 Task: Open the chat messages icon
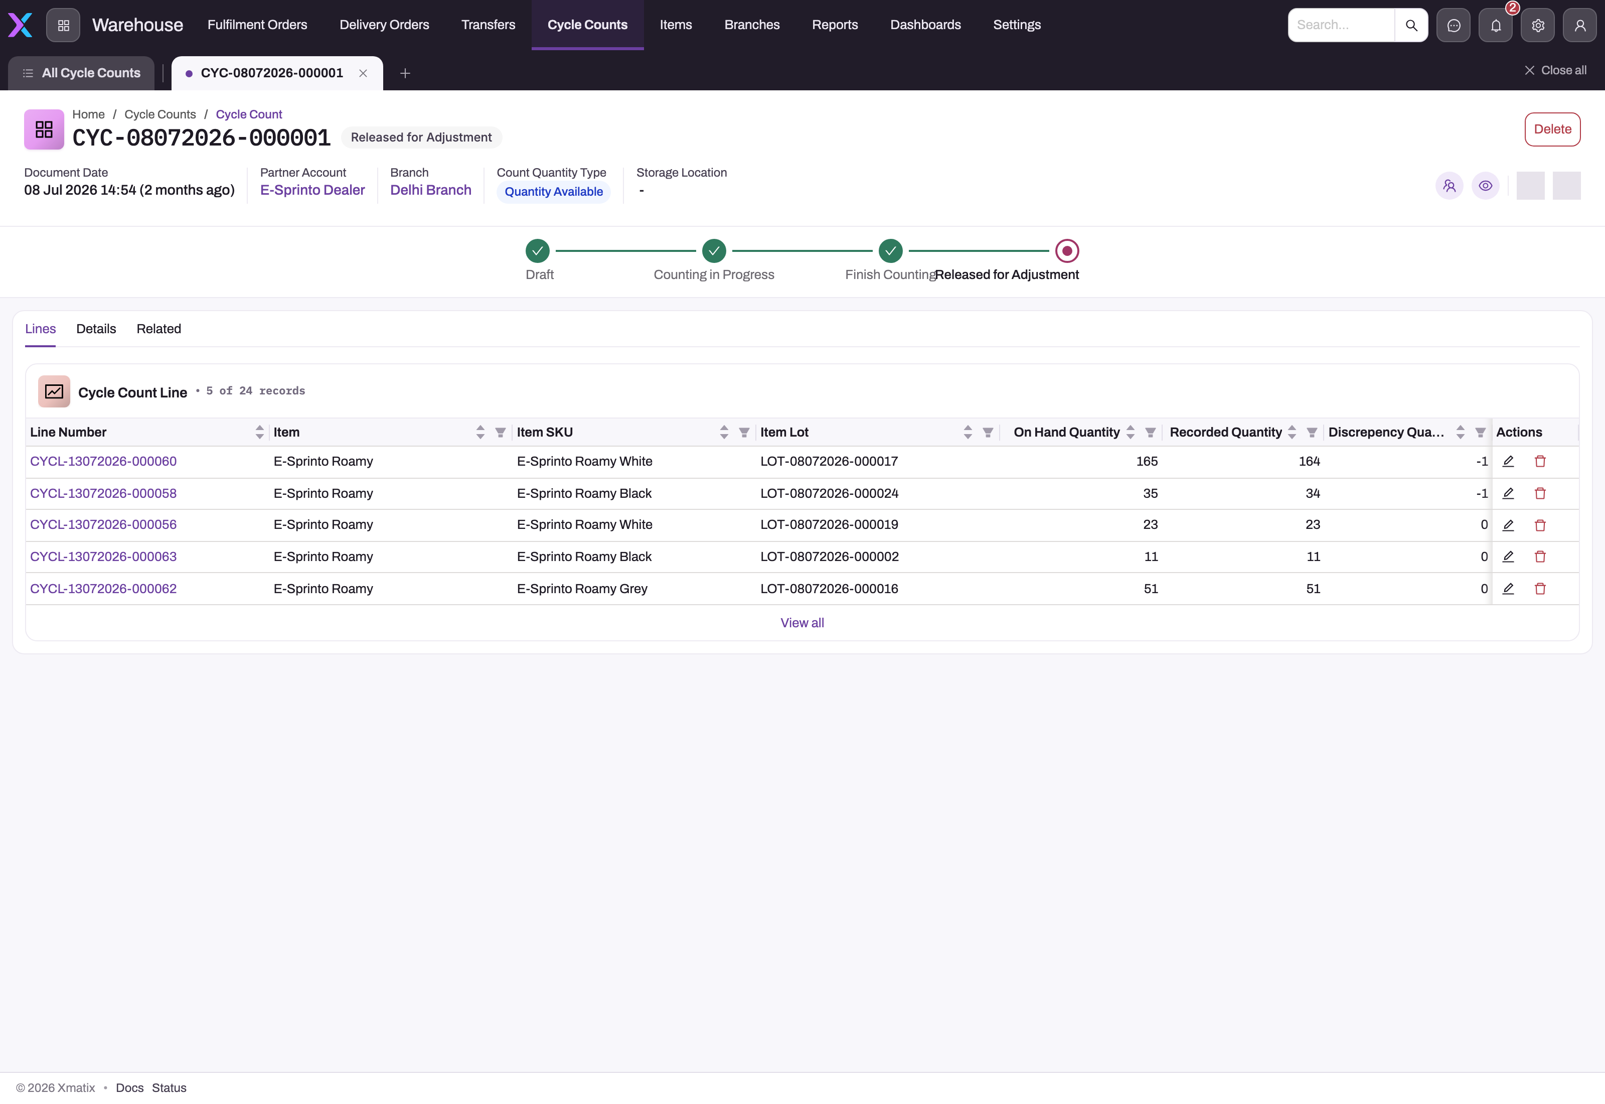(1453, 25)
